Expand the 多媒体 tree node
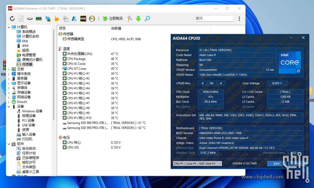Image resolution: width=314 pixels, height=188 pixels. [x=9, y=88]
